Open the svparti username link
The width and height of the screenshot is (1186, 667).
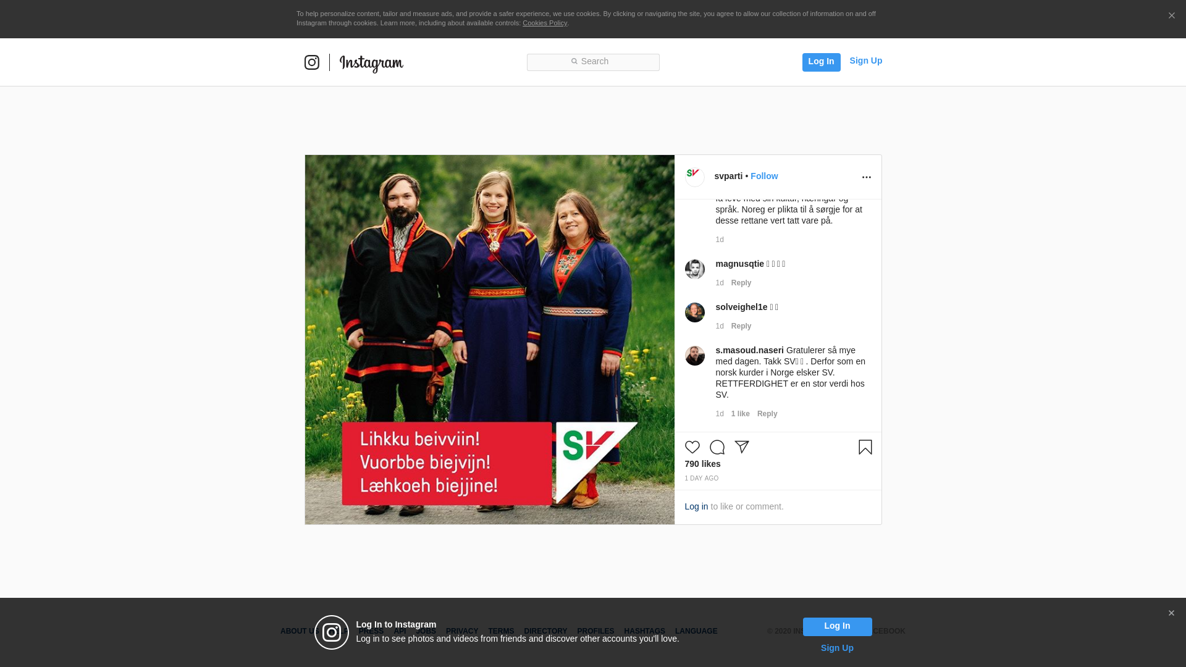[x=728, y=176]
